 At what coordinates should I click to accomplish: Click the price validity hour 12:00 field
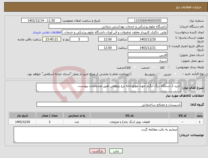tap(108, 48)
